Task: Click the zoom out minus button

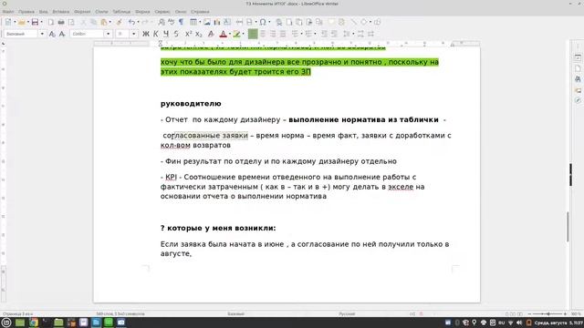Action: (529, 314)
